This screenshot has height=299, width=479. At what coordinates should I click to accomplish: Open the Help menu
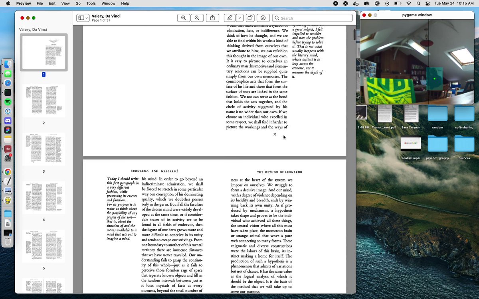[x=125, y=3]
